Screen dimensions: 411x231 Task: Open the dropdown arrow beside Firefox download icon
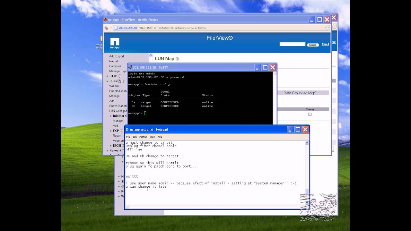[x=111, y=28]
